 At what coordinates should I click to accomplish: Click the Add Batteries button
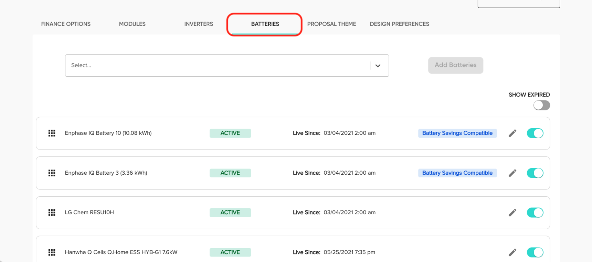[x=456, y=65]
